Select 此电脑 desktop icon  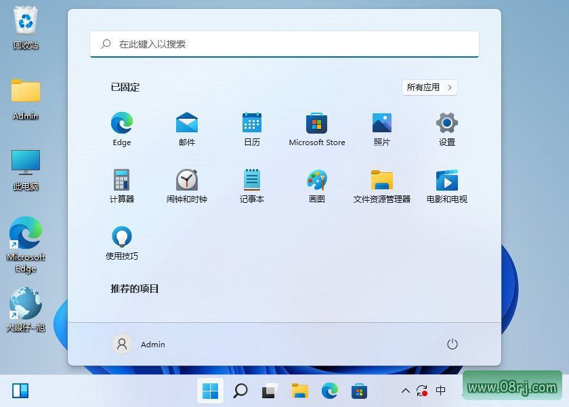26,170
